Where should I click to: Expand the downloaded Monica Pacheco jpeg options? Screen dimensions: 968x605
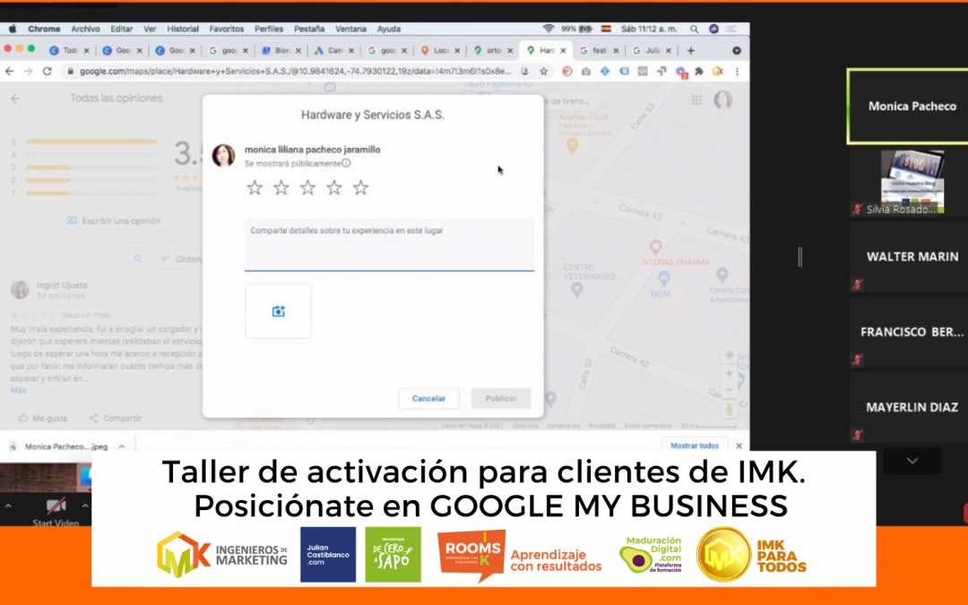pos(120,445)
